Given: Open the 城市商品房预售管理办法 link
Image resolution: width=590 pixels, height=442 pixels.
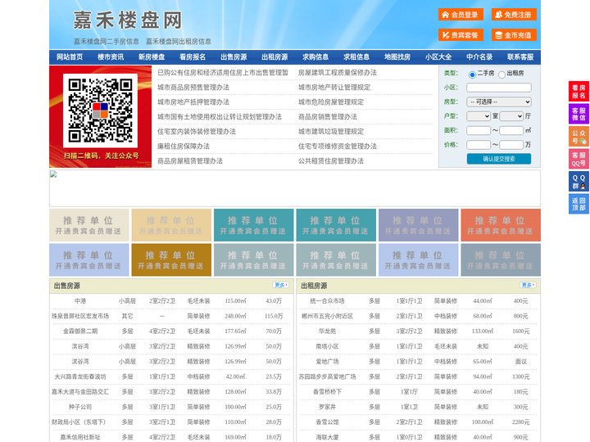Looking at the screenshot, I should coord(193,88).
